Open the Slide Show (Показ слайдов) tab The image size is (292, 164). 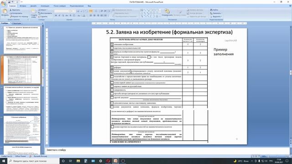pyautogui.click(x=60, y=6)
